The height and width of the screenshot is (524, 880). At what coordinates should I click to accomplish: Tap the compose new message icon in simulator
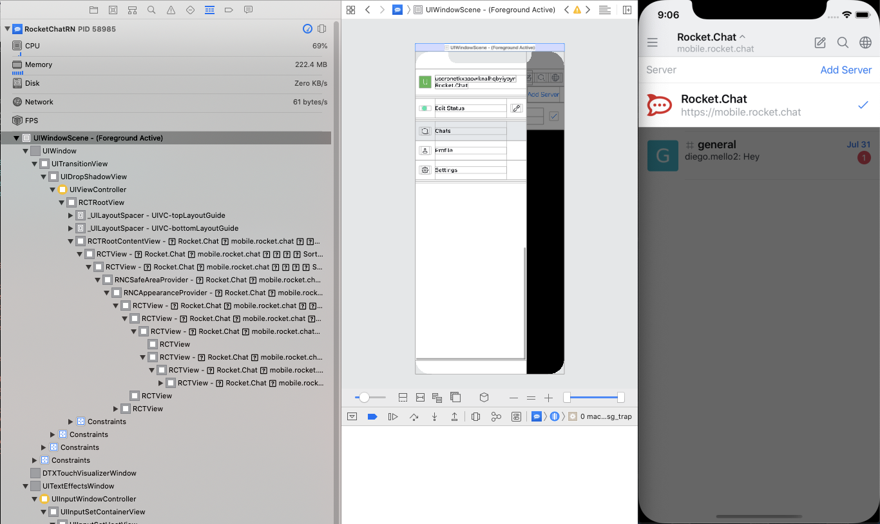point(820,43)
